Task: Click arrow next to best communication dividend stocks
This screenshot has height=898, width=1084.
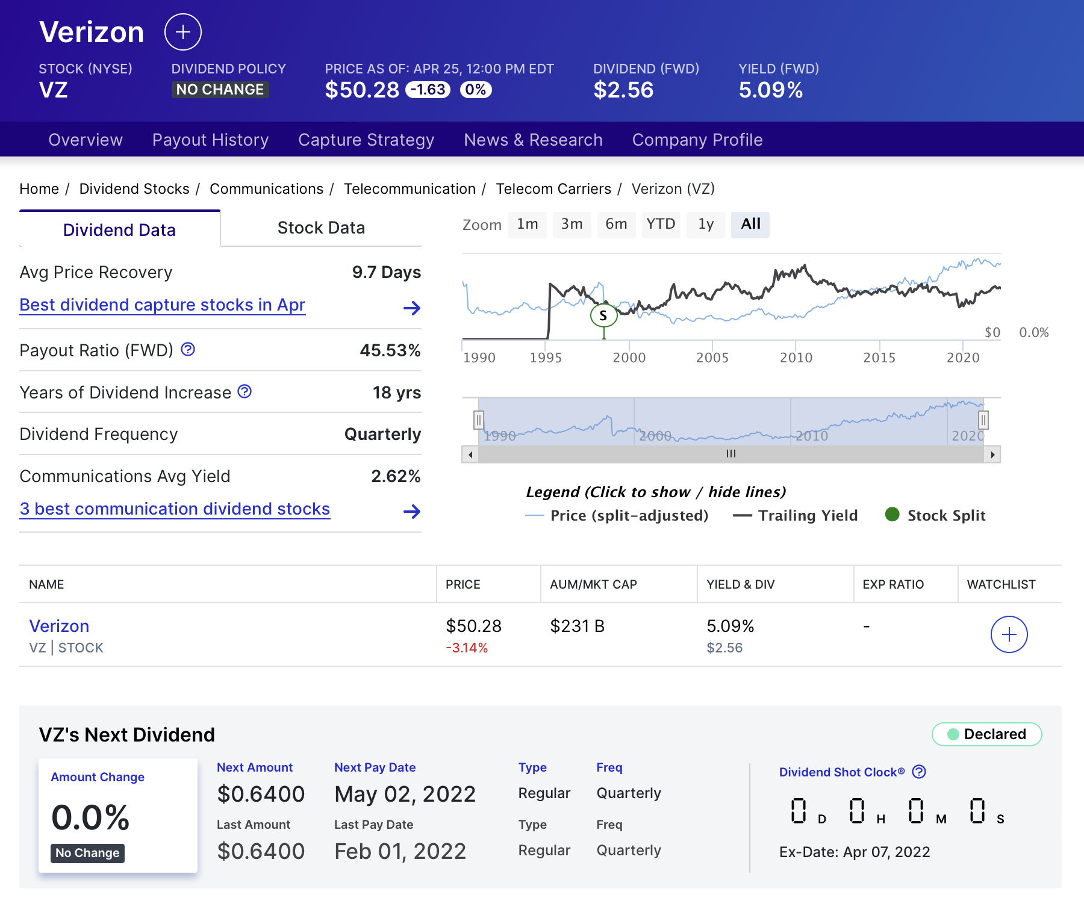Action: tap(412, 512)
